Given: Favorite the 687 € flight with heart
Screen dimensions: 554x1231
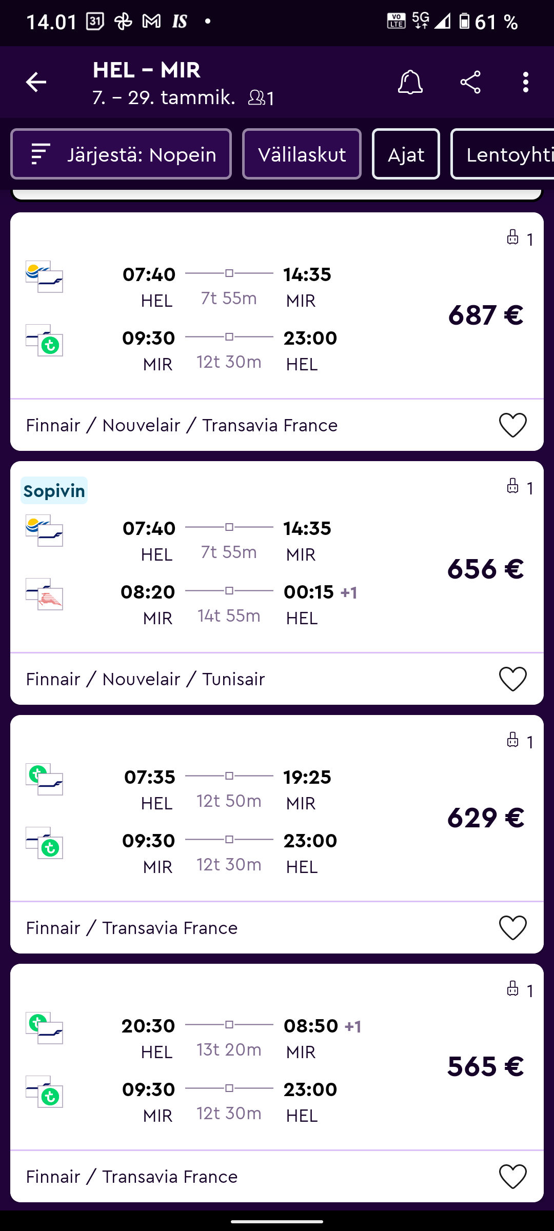Looking at the screenshot, I should point(513,425).
